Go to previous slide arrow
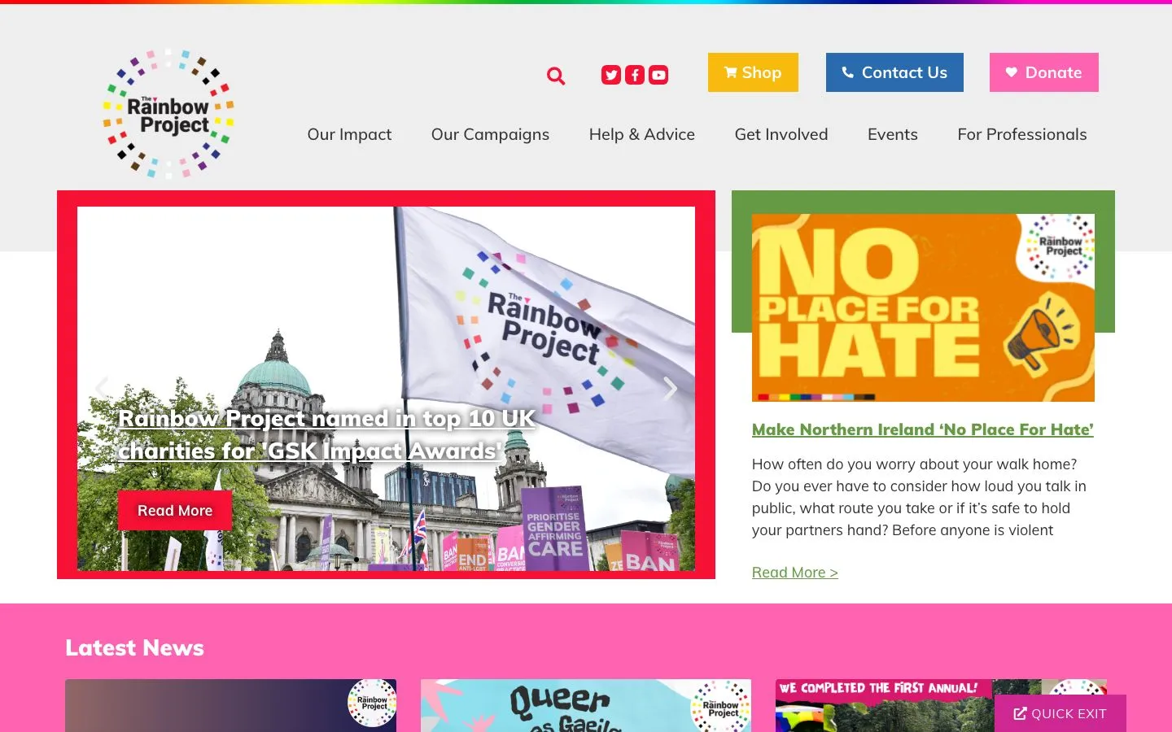Image resolution: width=1172 pixels, height=732 pixels. (102, 389)
